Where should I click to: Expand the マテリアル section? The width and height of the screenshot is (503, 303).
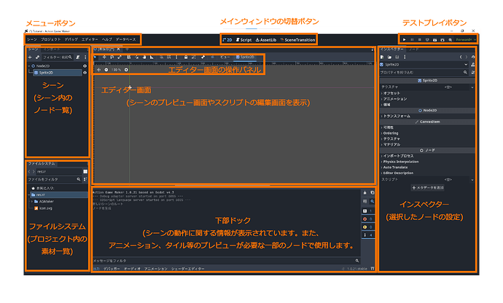(x=391, y=145)
